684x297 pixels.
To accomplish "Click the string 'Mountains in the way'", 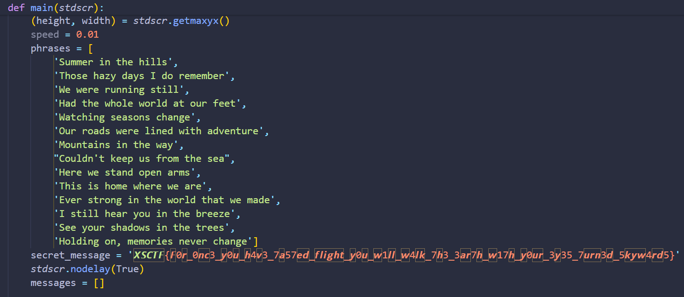I will point(116,145).
